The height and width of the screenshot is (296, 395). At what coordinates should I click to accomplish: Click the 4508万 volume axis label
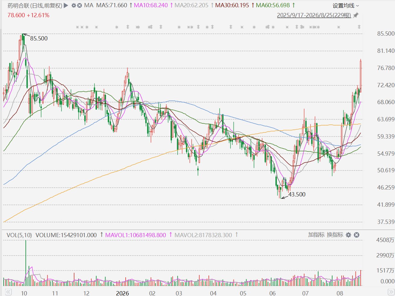385,240
